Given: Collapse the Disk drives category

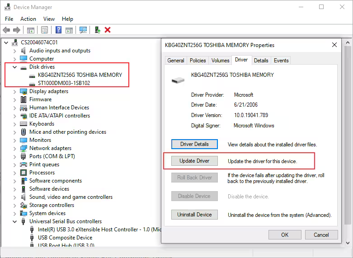Looking at the screenshot, I should (14, 67).
